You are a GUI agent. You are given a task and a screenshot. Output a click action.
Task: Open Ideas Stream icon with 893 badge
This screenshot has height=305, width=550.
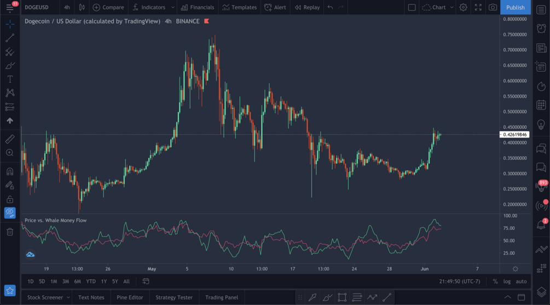(x=541, y=186)
